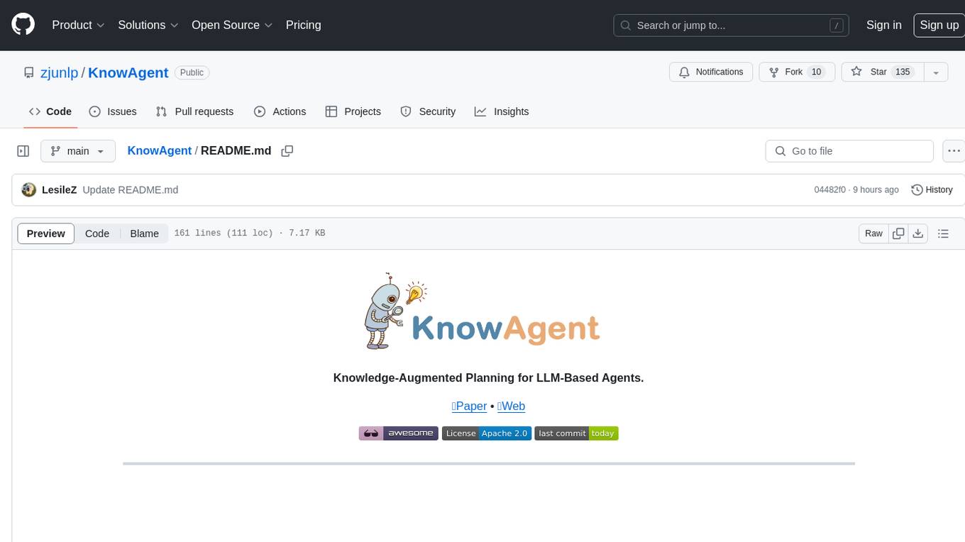Open the README outline icon
Screen dimensions: 965x542
pos(943,233)
